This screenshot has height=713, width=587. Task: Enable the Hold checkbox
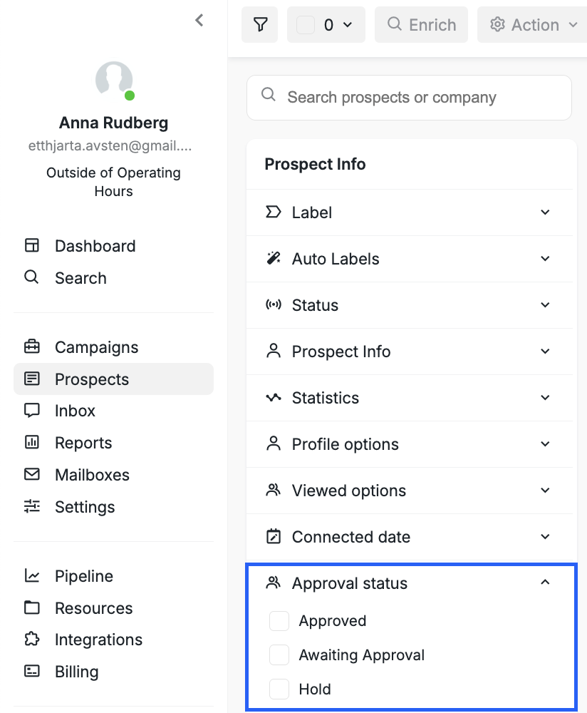279,689
